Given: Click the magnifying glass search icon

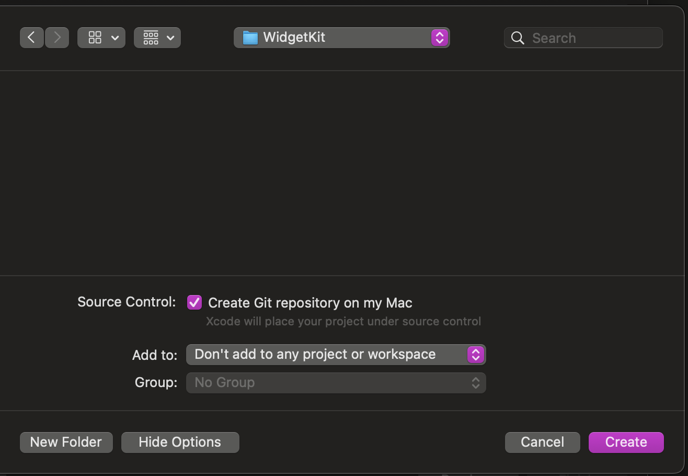Looking at the screenshot, I should pyautogui.click(x=517, y=37).
